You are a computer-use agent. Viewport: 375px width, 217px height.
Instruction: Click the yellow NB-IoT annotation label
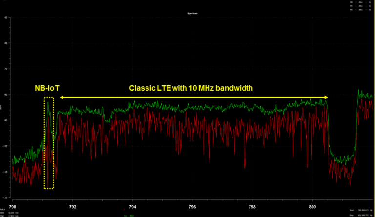pos(47,88)
